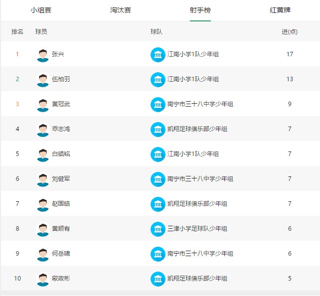The width and height of the screenshot is (320, 296).
Task: Click 白镇铭's player avatar icon
Action: coord(43,154)
